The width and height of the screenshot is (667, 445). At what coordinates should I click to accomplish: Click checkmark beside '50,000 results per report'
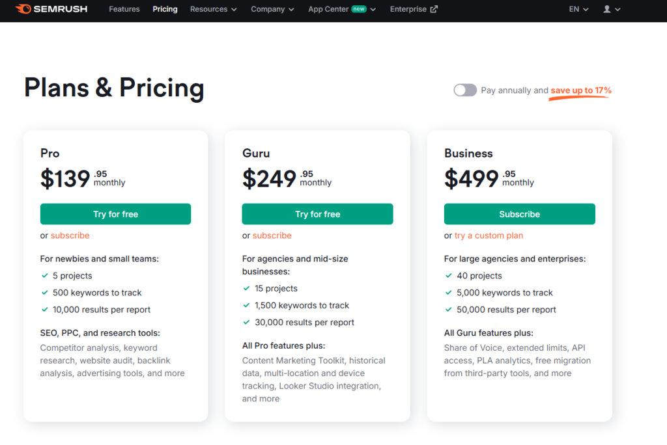[448, 310]
